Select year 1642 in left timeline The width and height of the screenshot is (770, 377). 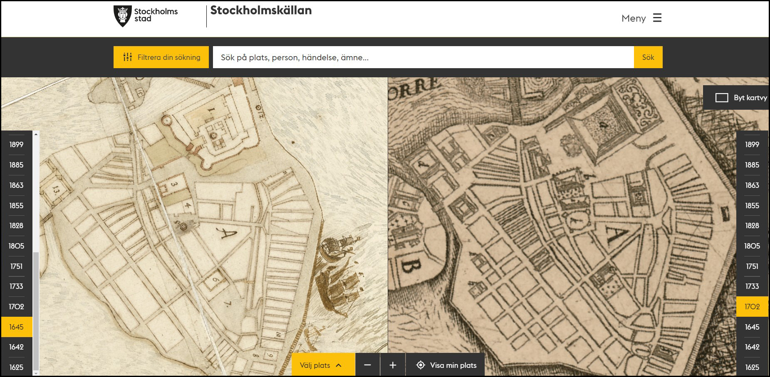pyautogui.click(x=17, y=347)
